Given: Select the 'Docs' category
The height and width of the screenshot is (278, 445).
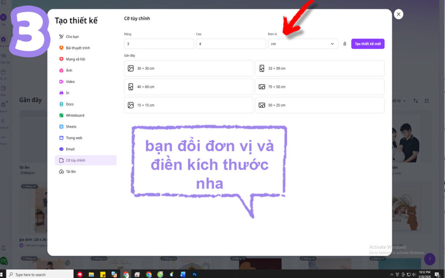Looking at the screenshot, I should (86, 104).
